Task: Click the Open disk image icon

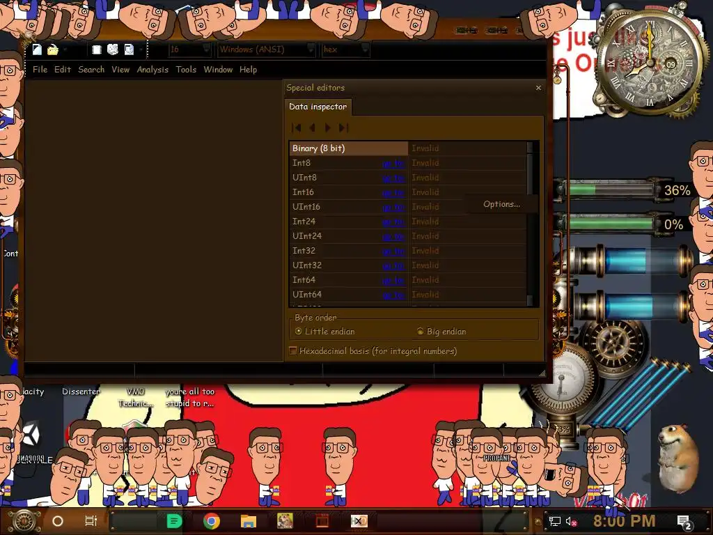Action: pyautogui.click(x=129, y=49)
